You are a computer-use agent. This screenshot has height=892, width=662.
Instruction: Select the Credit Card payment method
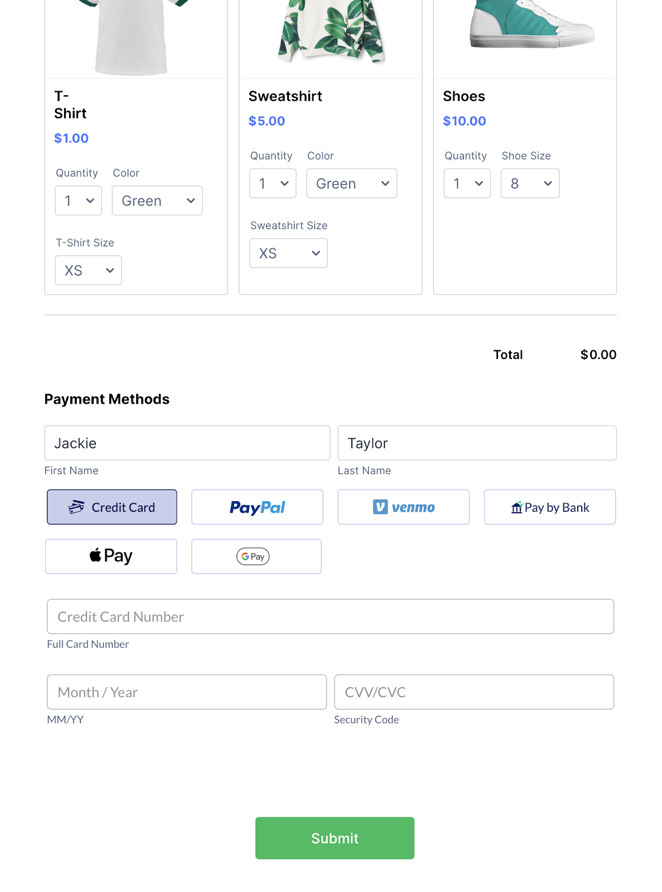112,507
